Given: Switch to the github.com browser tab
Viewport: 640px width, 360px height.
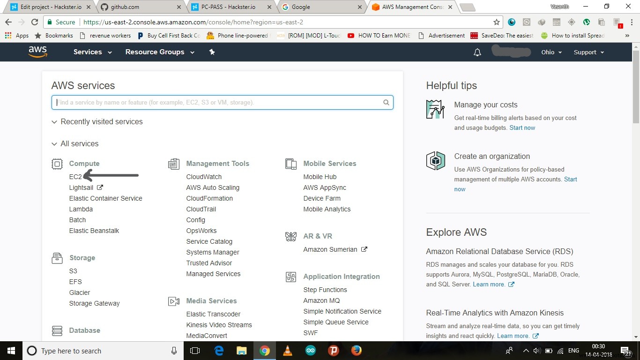Looking at the screenshot, I should [x=140, y=7].
